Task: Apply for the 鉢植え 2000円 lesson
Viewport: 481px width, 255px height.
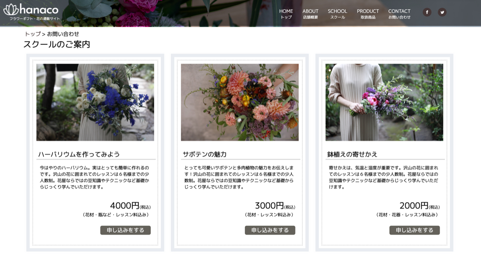Action: coord(414,230)
